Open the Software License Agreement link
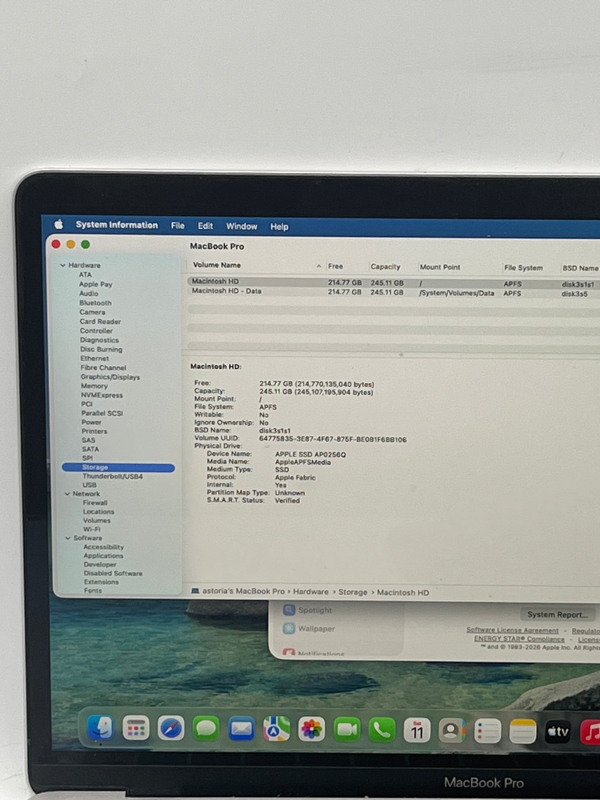 tap(512, 630)
